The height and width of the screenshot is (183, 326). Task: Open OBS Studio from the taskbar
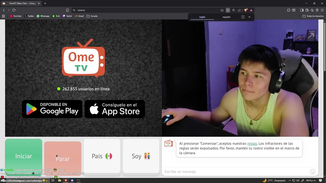(x=78, y=180)
